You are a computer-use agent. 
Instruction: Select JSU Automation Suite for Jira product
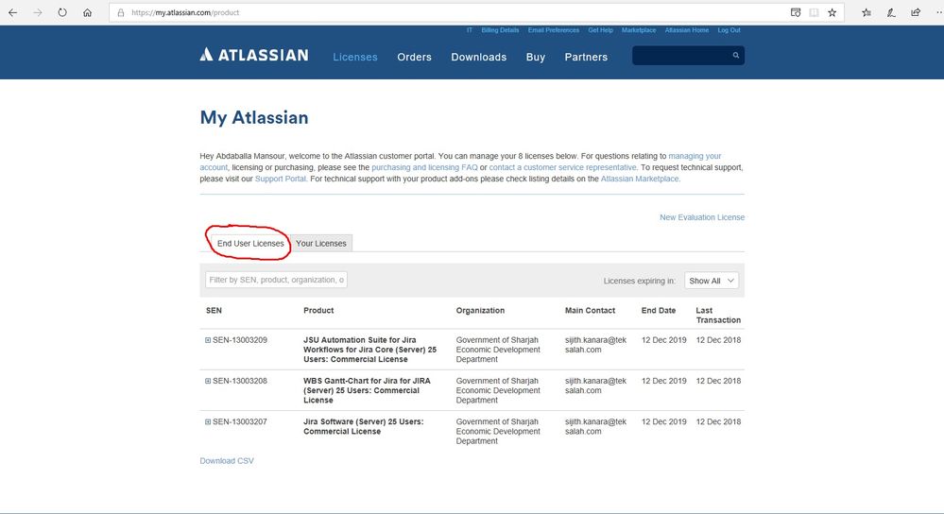(x=369, y=350)
